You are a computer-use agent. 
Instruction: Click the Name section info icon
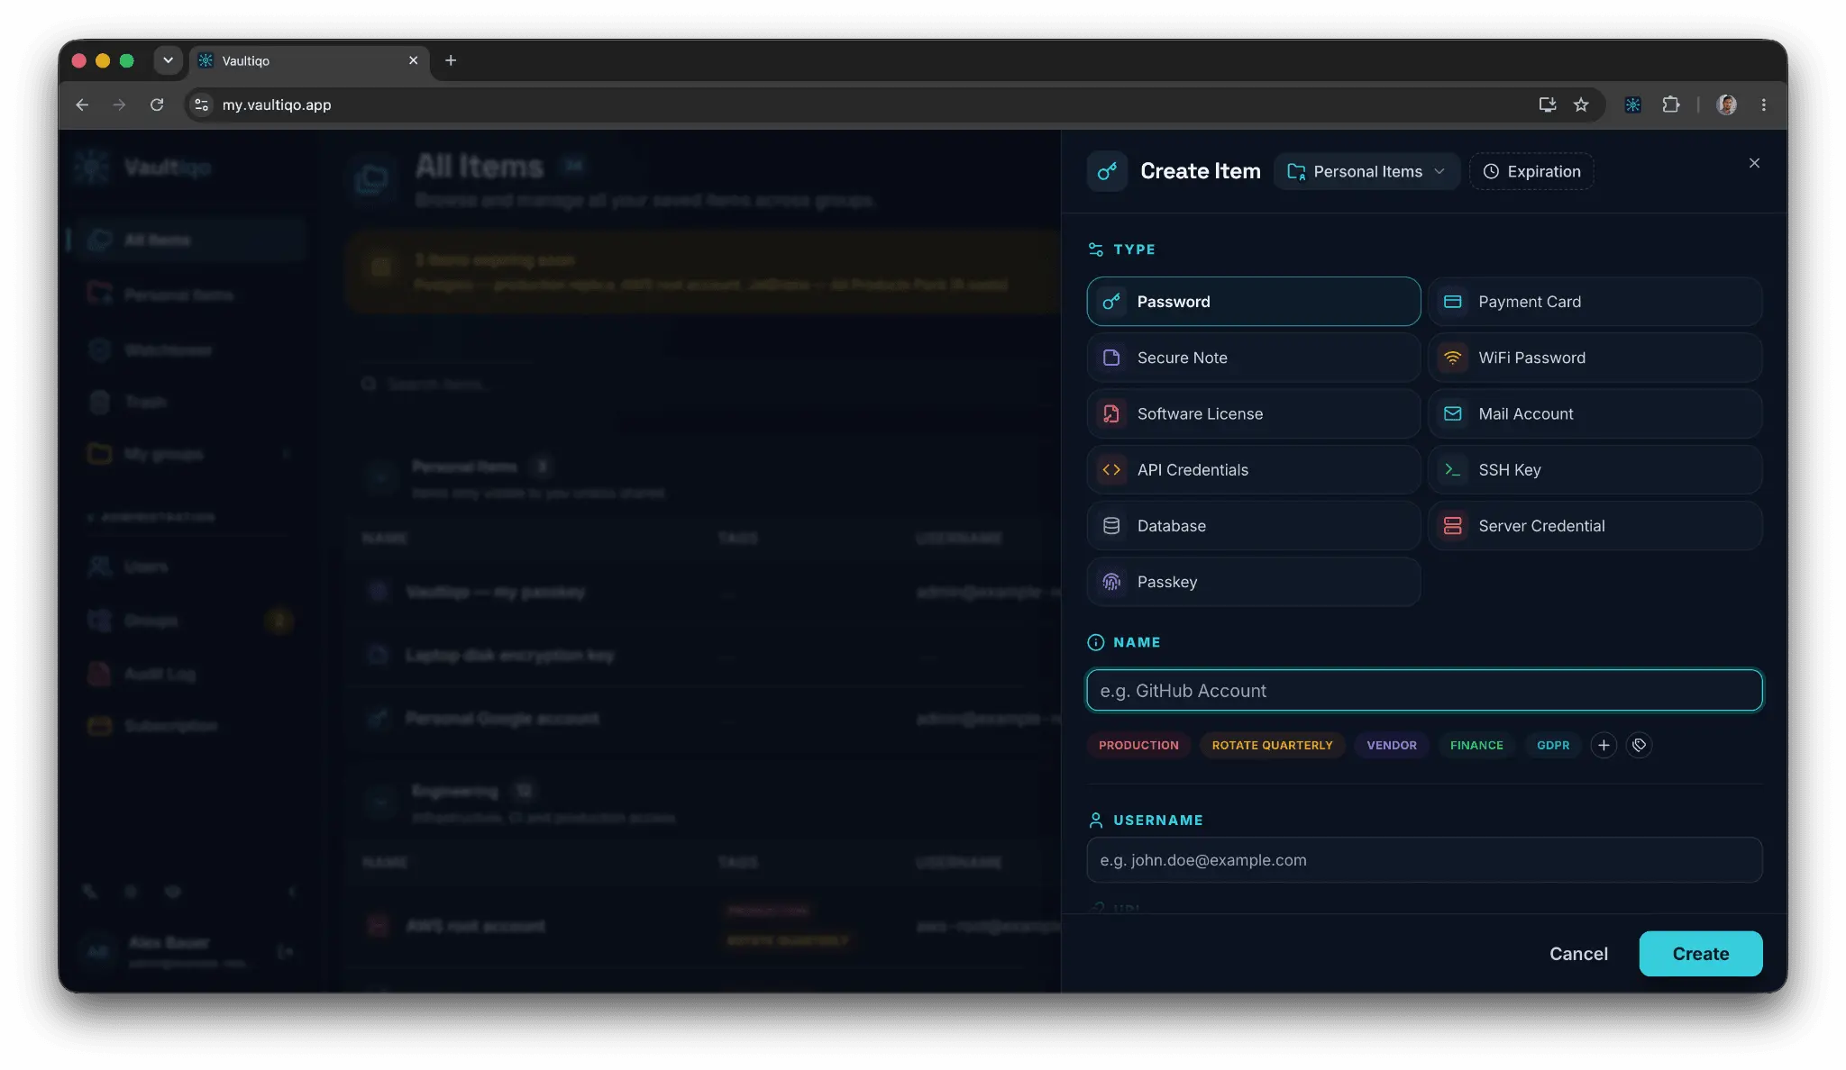click(1096, 642)
